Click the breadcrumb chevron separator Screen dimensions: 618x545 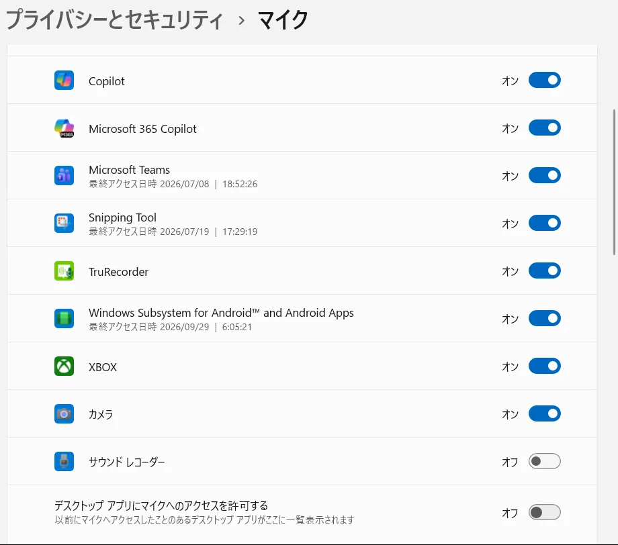(x=242, y=21)
